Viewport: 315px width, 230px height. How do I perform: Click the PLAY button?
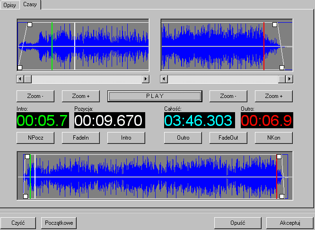coord(155,96)
